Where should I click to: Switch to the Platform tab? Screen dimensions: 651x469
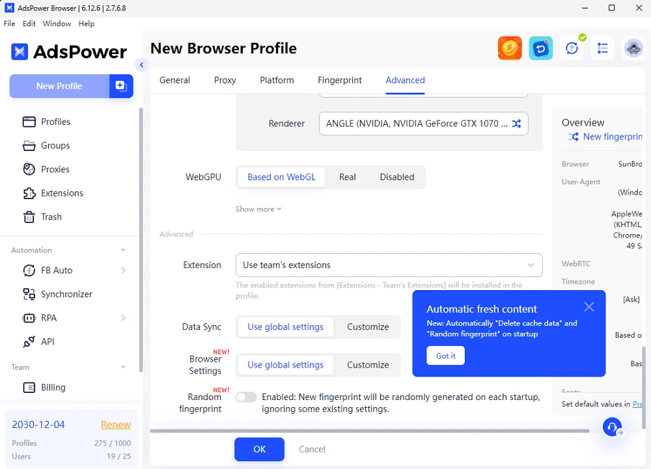277,80
